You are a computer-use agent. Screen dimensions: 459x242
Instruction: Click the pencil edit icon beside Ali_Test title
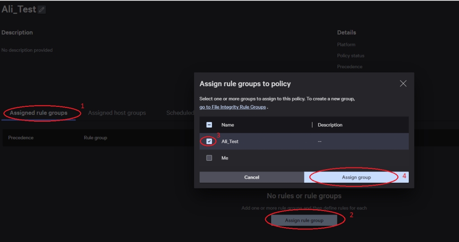tap(42, 9)
